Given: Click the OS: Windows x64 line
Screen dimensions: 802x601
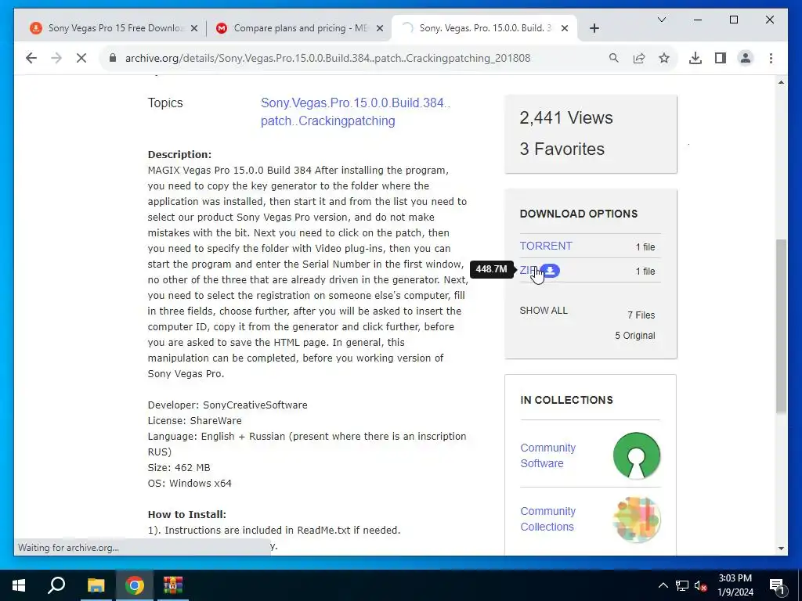Looking at the screenshot, I should click(x=190, y=484).
